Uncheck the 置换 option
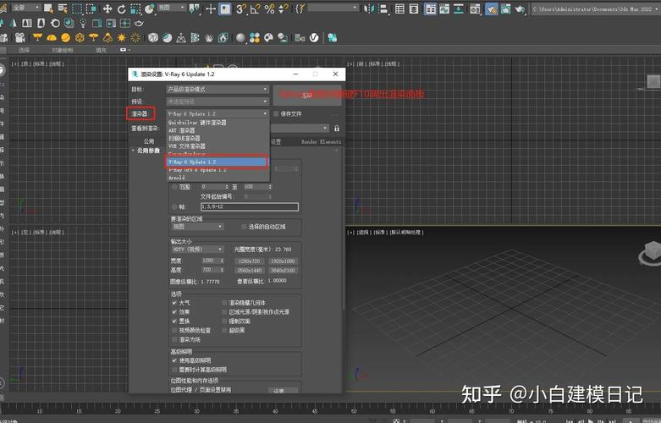Screen dimensions: 661x423 pos(174,321)
